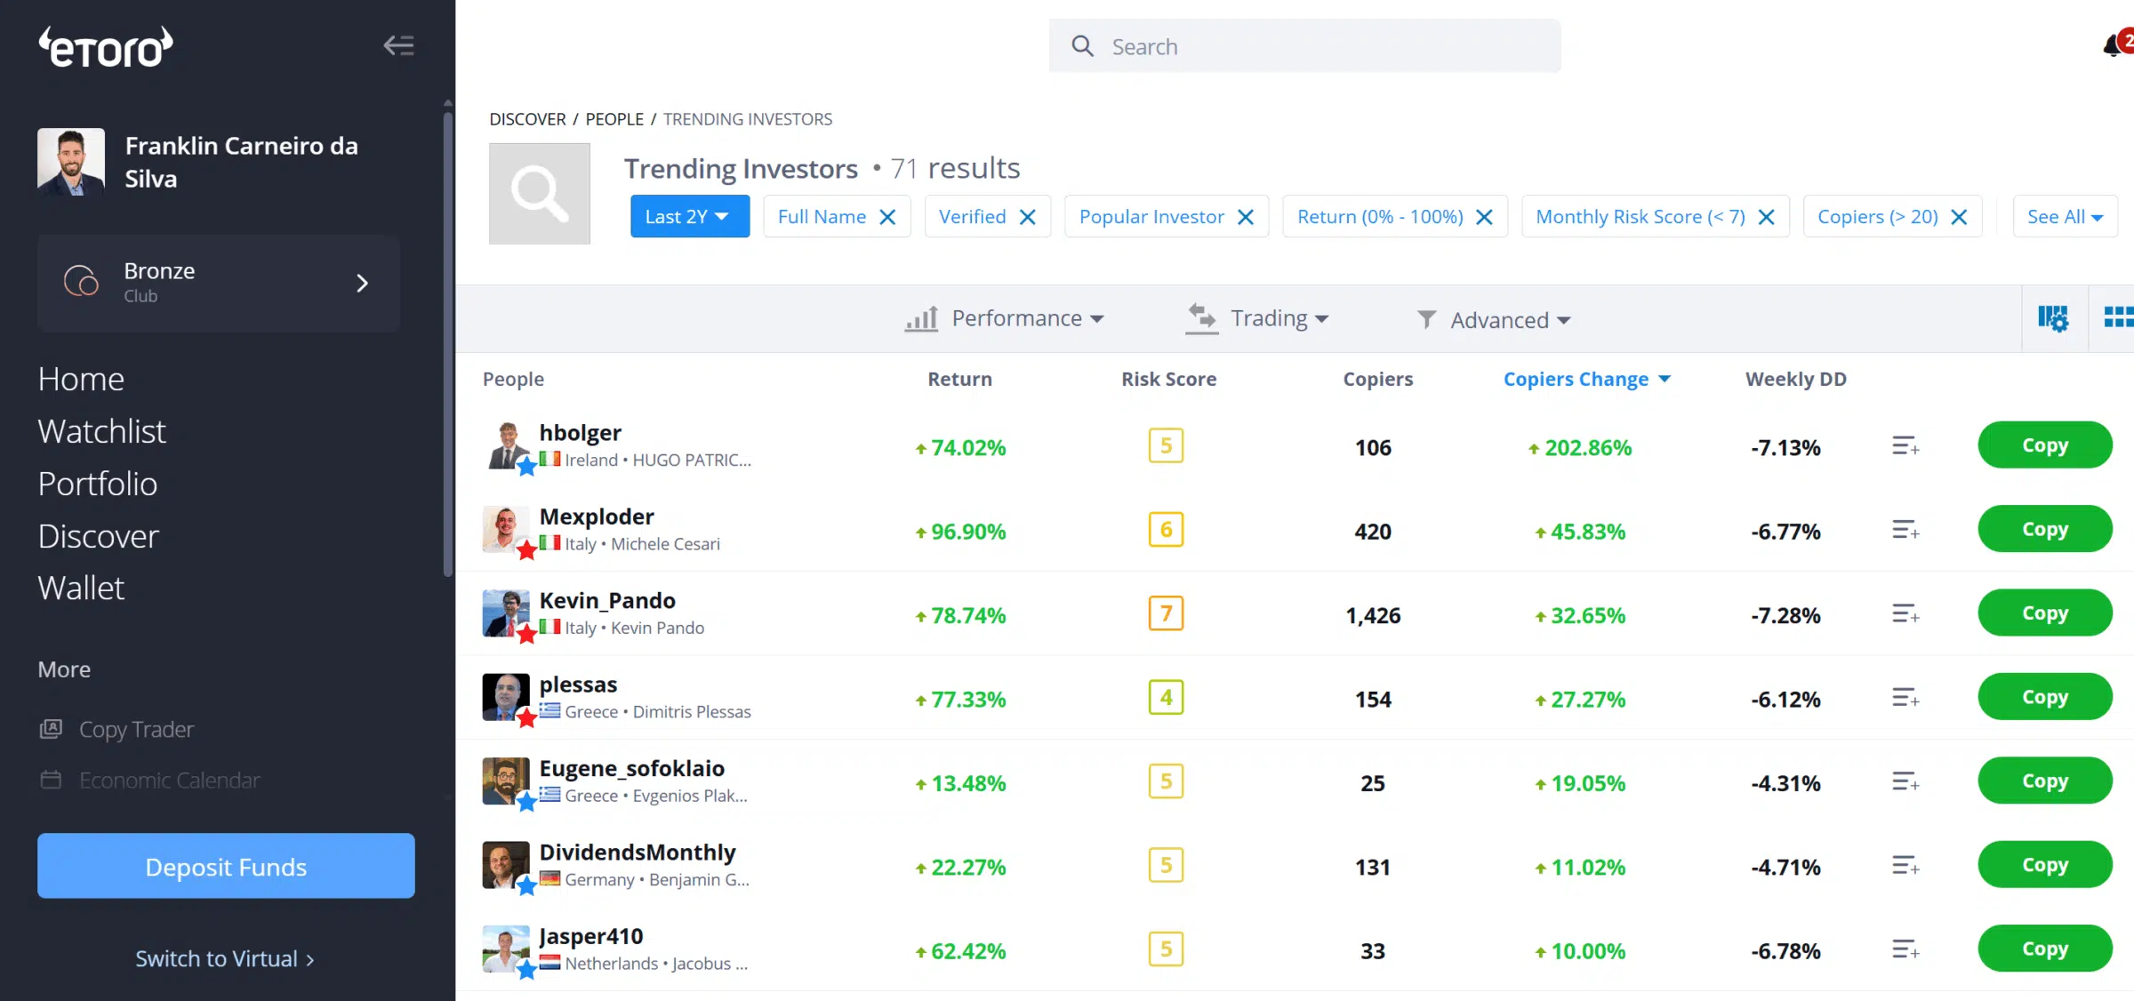This screenshot has width=2134, height=1001.
Task: Remove the Return (0% - 100%) filter
Action: click(x=1484, y=217)
